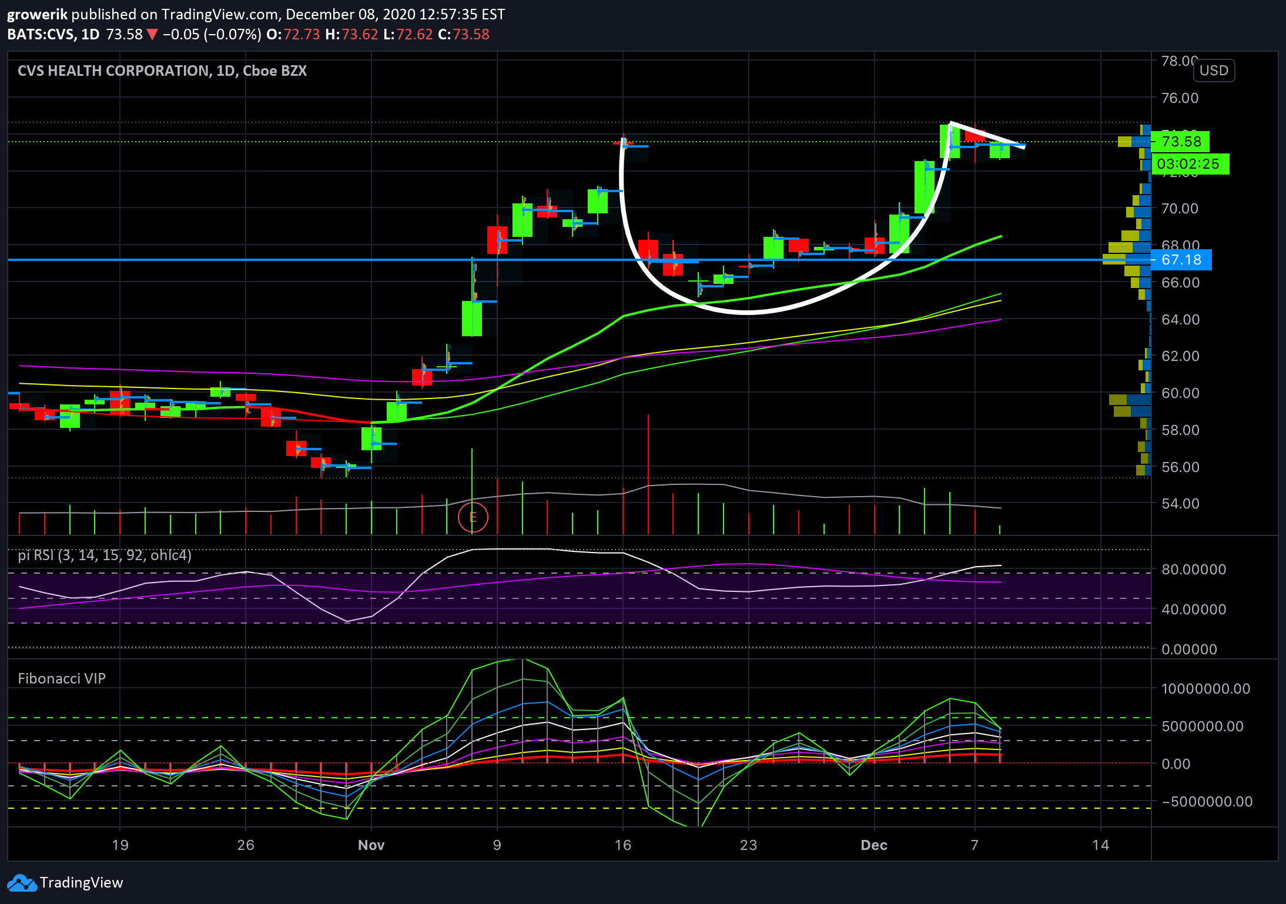Click the Fibonacci VIP indicator label
The width and height of the screenshot is (1286, 904).
click(62, 679)
